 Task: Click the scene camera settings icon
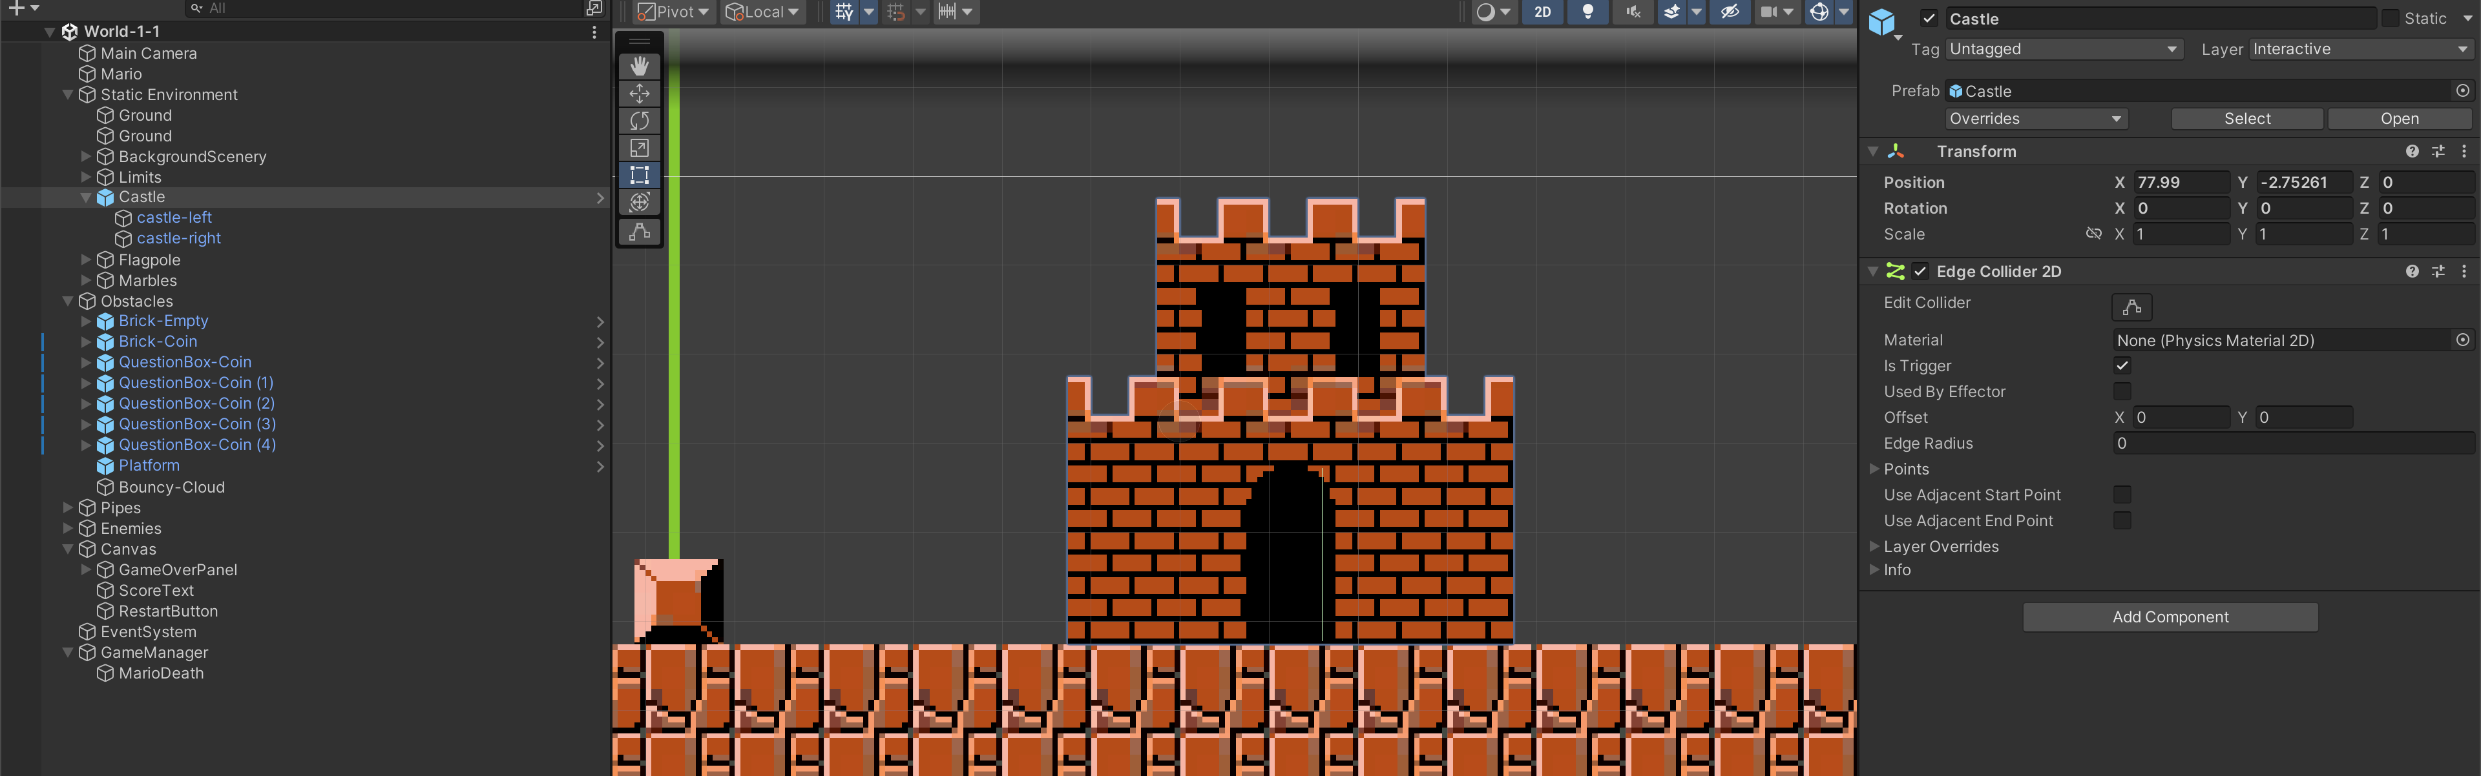(x=1768, y=12)
